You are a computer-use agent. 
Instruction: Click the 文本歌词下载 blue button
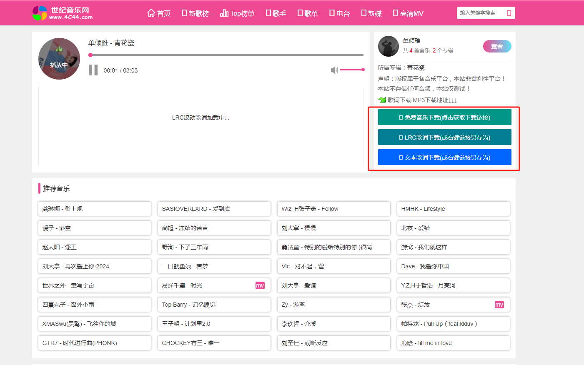445,157
